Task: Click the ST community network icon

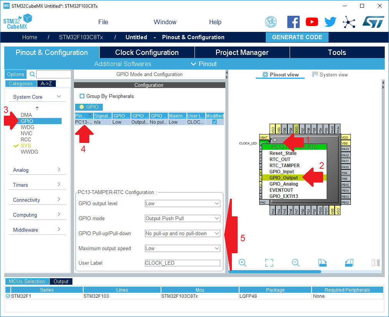Action: [349, 22]
